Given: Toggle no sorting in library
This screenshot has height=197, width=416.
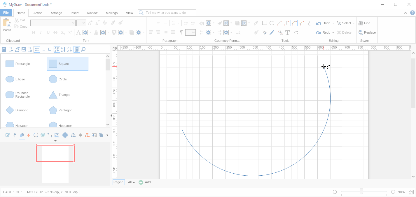Looking at the screenshot, I should pos(57,49).
